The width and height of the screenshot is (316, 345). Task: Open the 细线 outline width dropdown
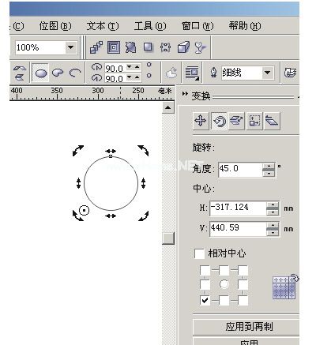(267, 73)
